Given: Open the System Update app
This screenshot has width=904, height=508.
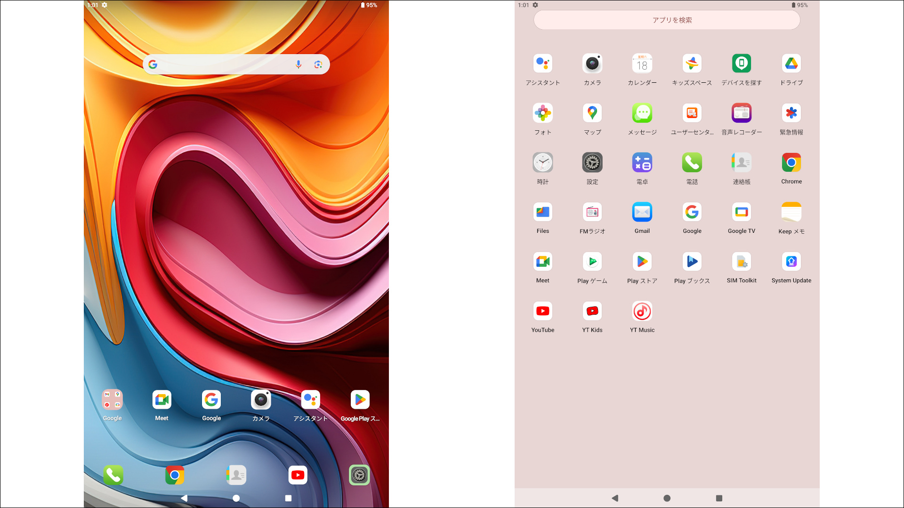Looking at the screenshot, I should click(791, 262).
